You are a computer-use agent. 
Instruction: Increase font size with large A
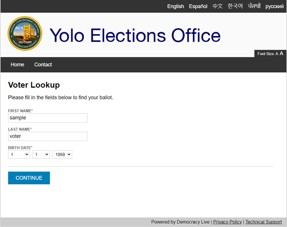281,54
